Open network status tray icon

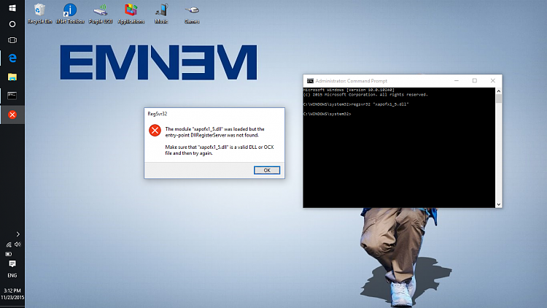pos(9,245)
